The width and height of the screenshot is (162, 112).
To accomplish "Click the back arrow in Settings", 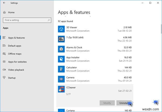I will (x=4, y=3).
